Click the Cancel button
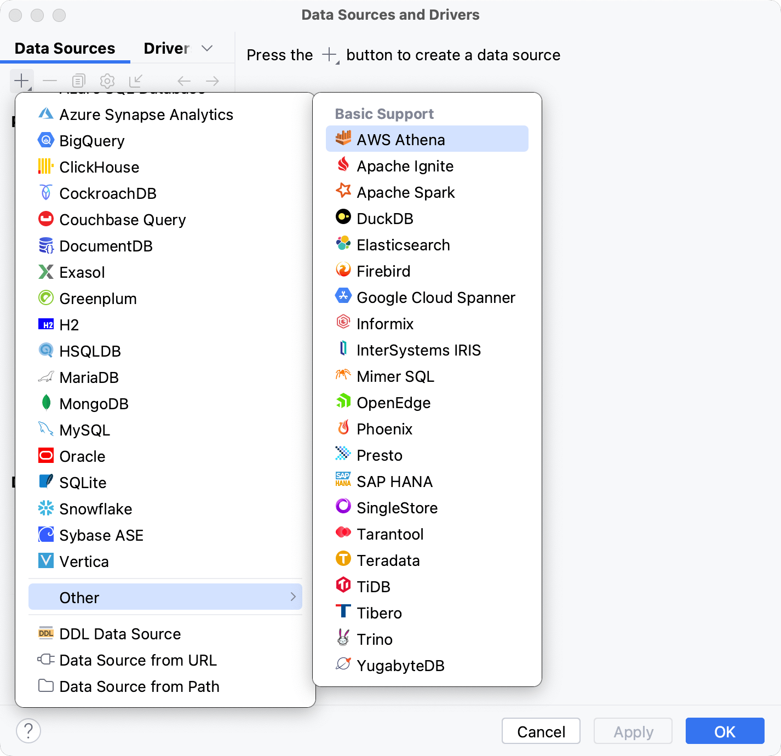Viewport: 781px width, 756px height. tap(541, 731)
